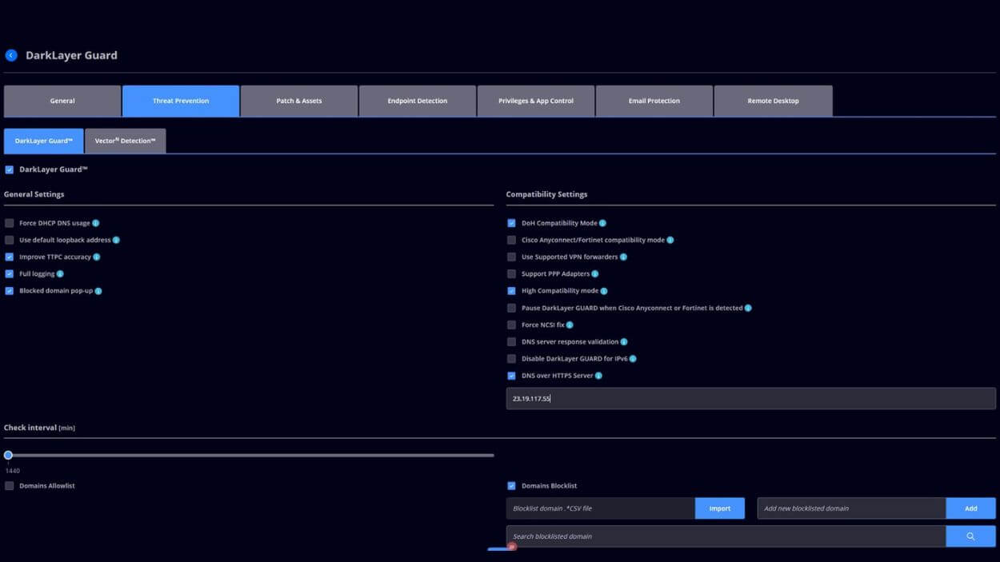Screen dimensions: 1000x562
Task: Select the DarkLayer Guard™ sub-tab
Action: pos(44,141)
